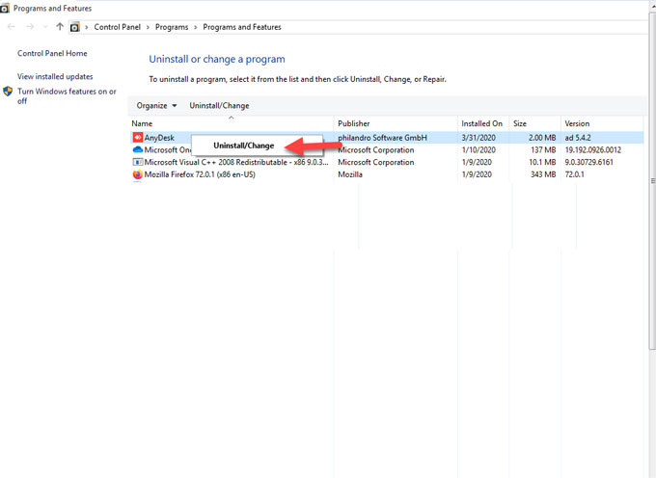Sort programs by Installed On column
The width and height of the screenshot is (656, 478).
click(481, 123)
